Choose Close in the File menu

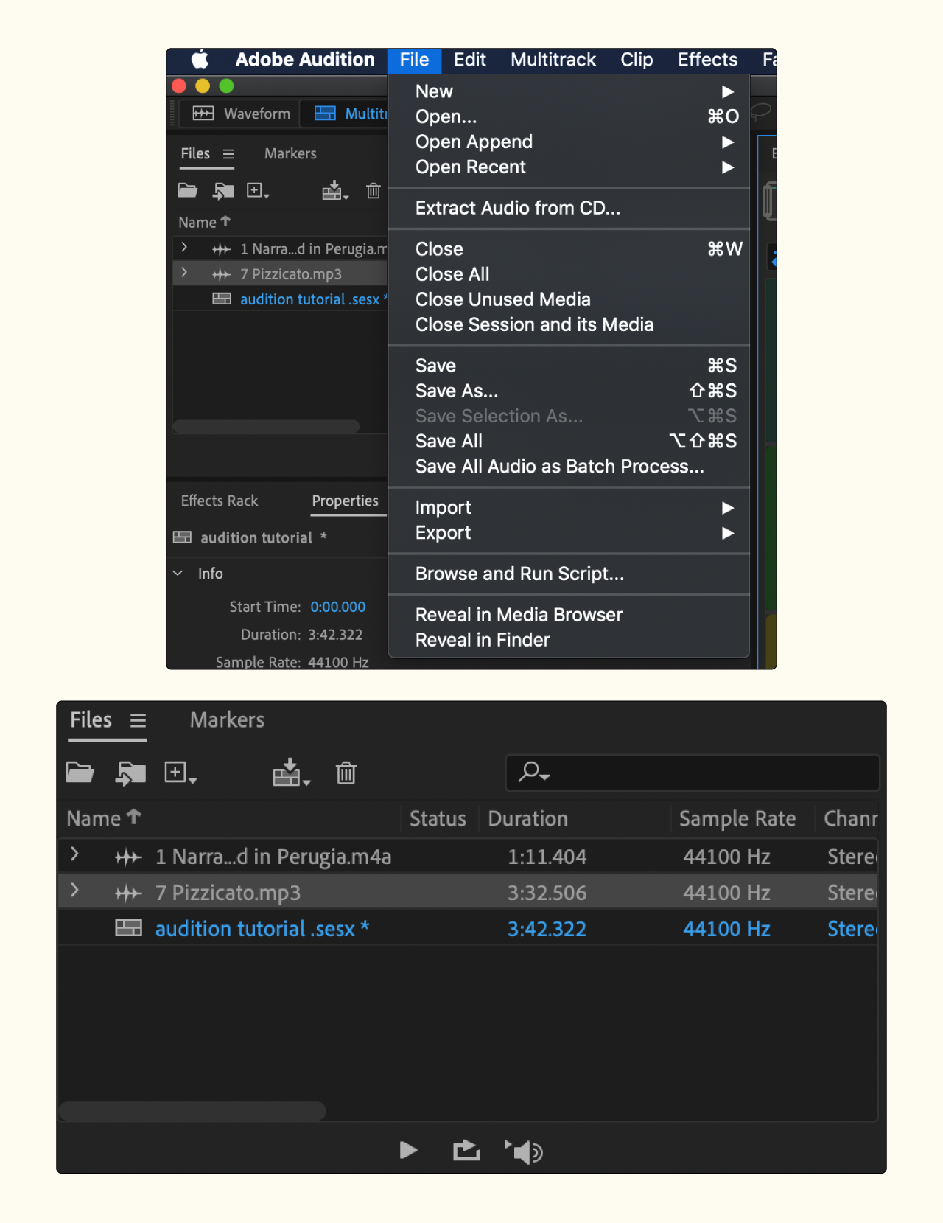click(x=569, y=249)
